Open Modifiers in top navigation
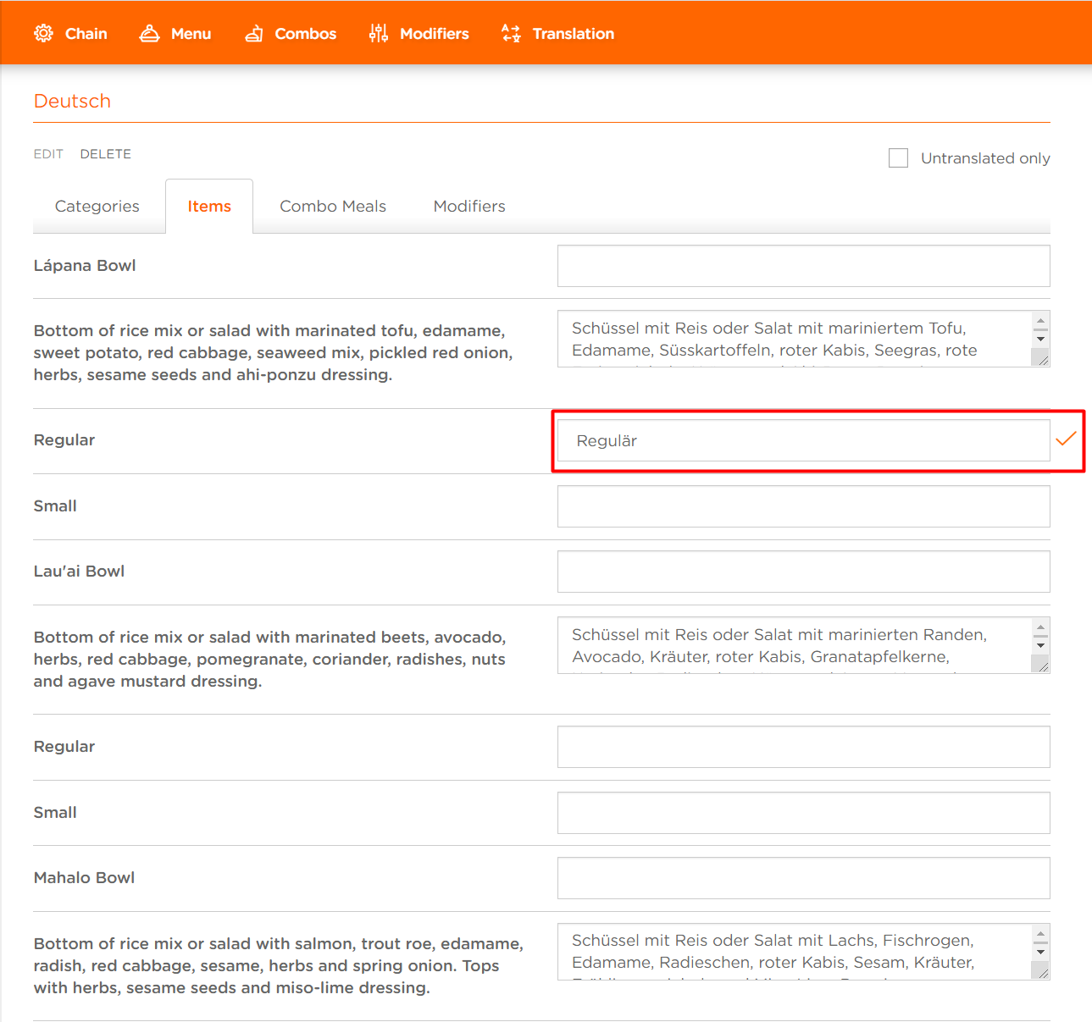 pyautogui.click(x=419, y=33)
